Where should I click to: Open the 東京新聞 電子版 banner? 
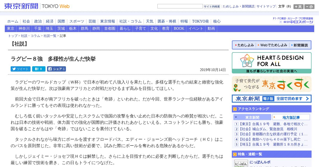tap(271, 99)
